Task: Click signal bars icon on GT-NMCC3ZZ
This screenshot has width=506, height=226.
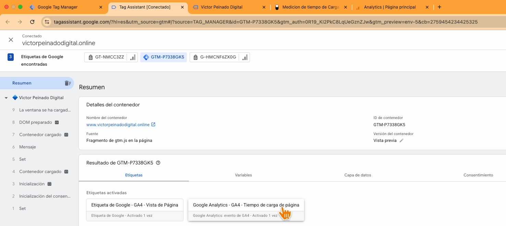Action: (133, 57)
